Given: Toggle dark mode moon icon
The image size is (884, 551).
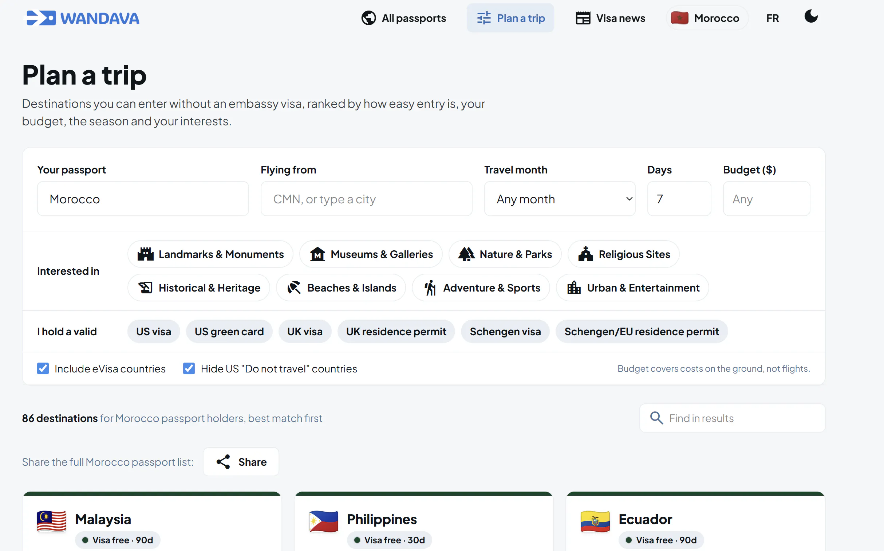Looking at the screenshot, I should pos(811,17).
